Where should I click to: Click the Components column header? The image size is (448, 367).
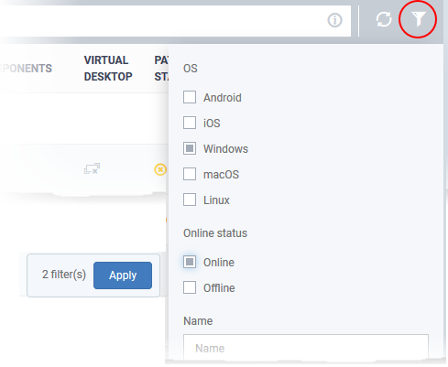(27, 69)
